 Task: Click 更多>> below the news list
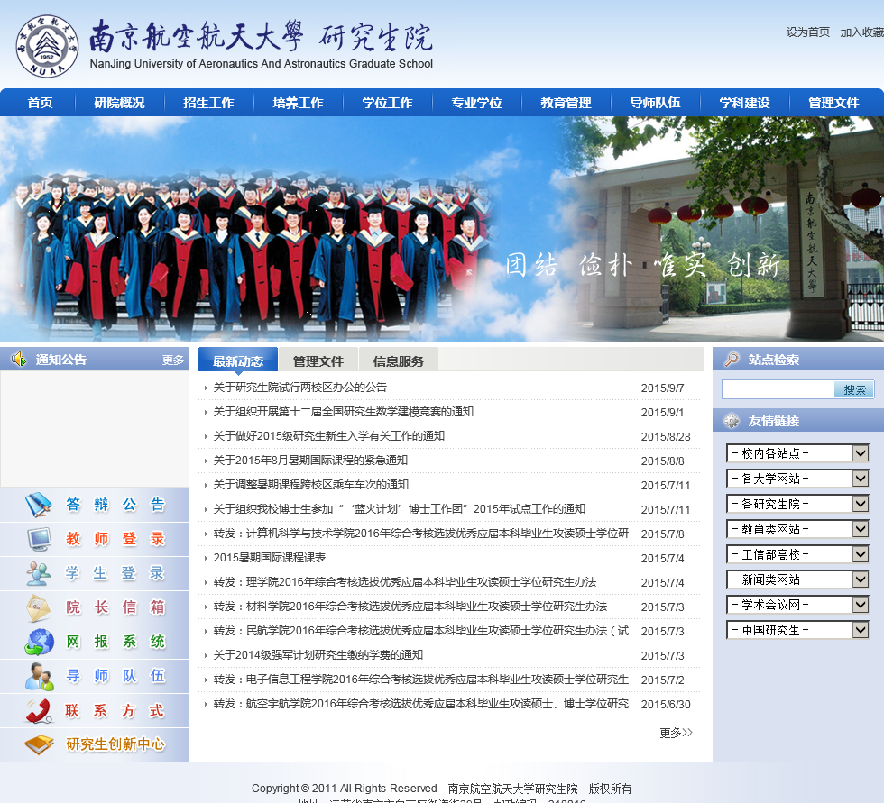click(x=676, y=733)
